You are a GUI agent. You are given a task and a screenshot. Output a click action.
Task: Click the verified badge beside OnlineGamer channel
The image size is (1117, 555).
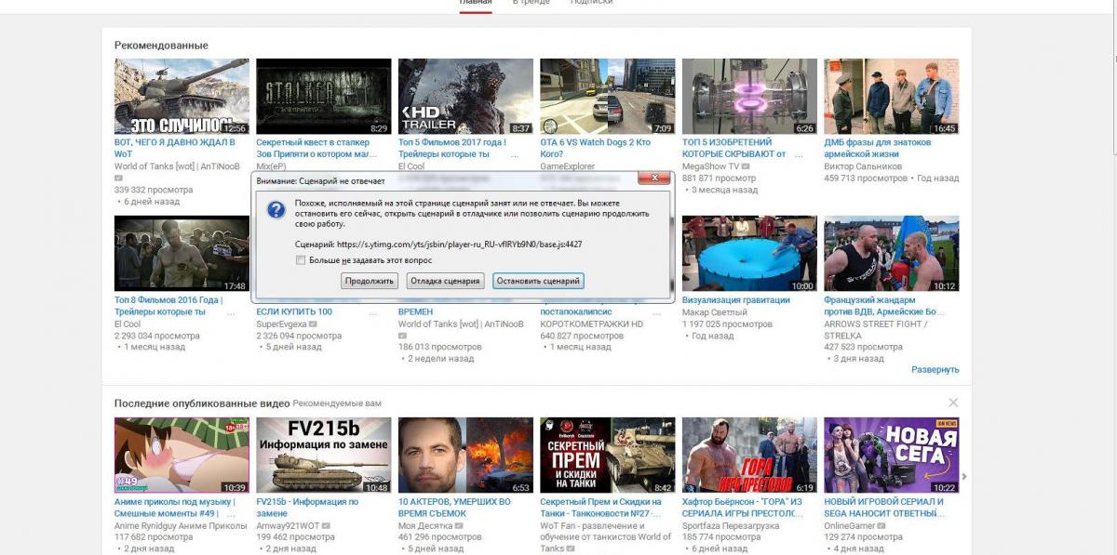pyautogui.click(x=881, y=525)
